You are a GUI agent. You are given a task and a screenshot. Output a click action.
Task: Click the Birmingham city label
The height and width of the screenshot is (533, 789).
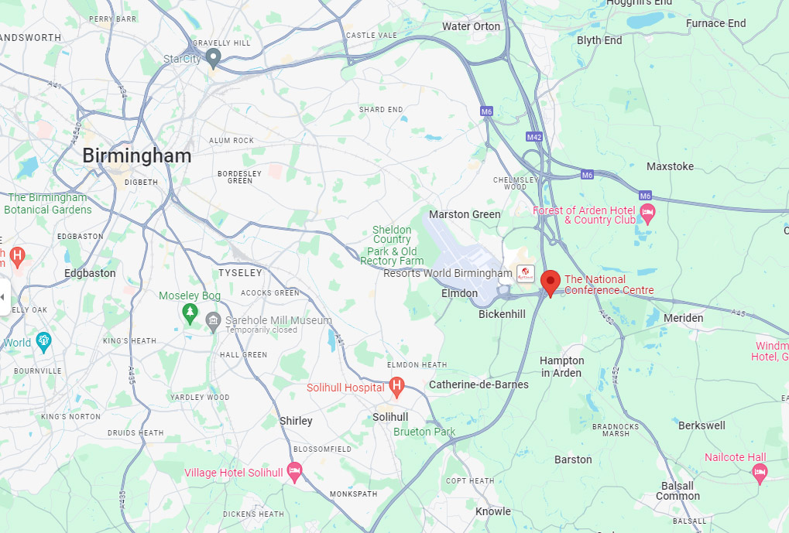(x=137, y=156)
